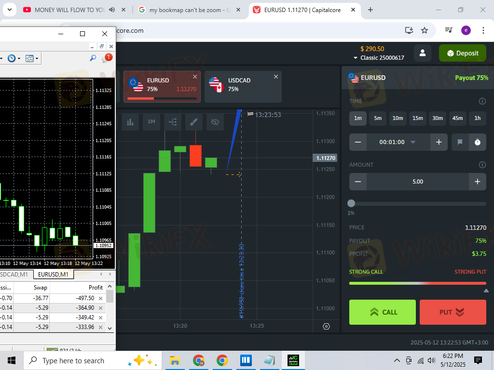
Task: Click the TIME info icon
Action: pyautogui.click(x=482, y=101)
